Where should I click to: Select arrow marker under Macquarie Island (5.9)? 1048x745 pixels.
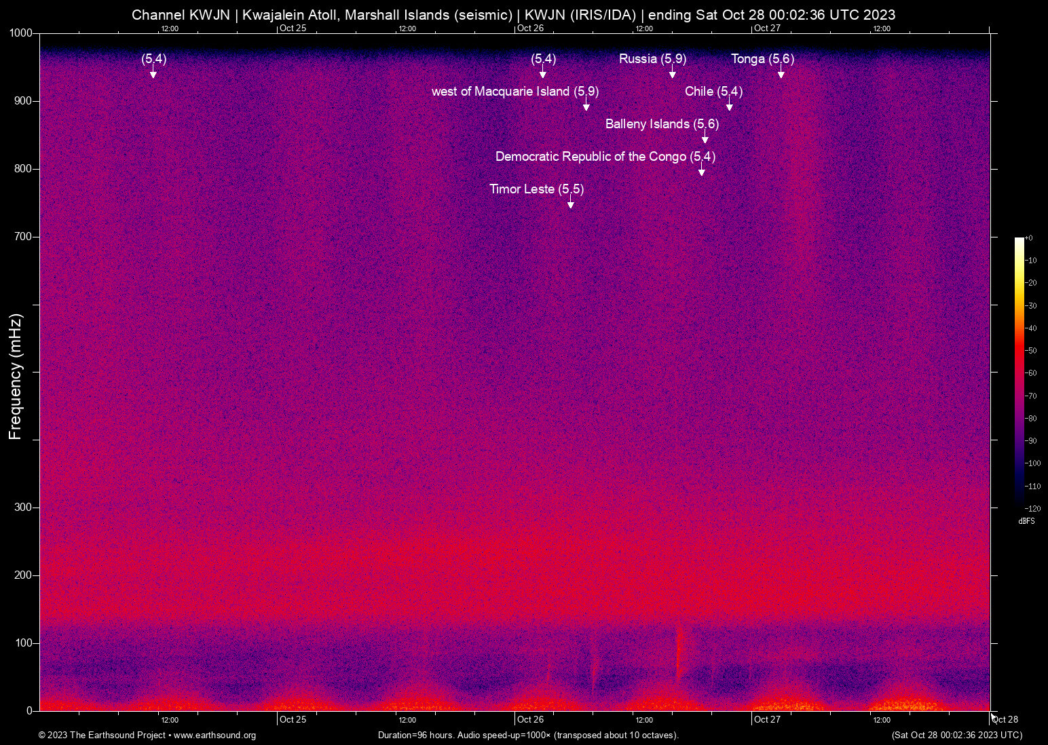(586, 104)
